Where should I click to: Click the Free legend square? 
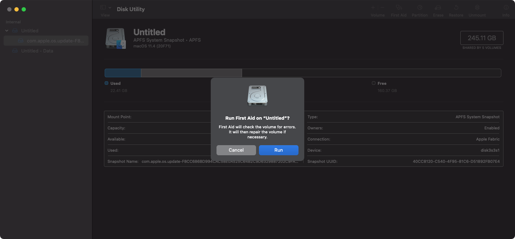tap(374, 83)
